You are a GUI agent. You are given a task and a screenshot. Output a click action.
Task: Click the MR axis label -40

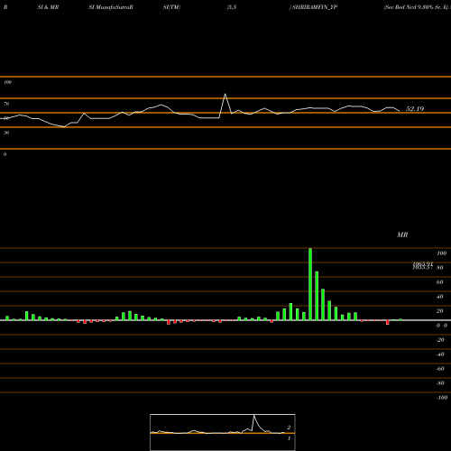coord(440,354)
